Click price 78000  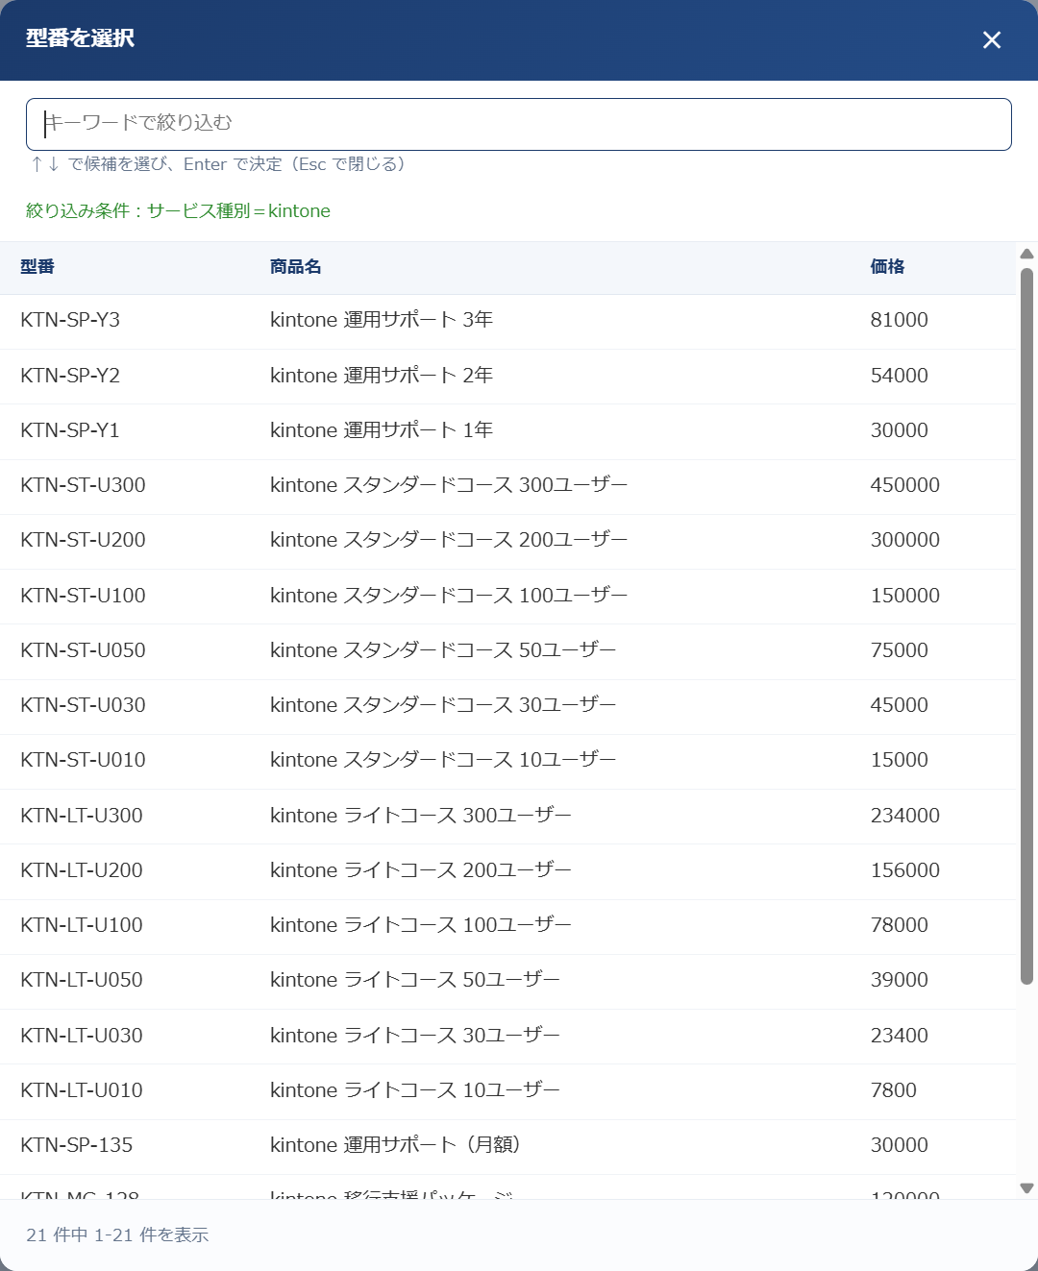tap(900, 925)
